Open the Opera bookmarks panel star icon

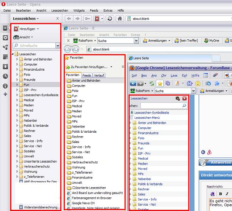point(5,28)
